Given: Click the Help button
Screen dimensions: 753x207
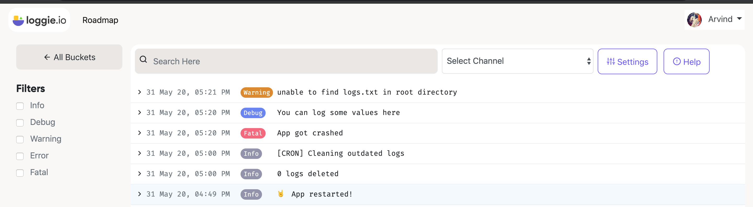Looking at the screenshot, I should [x=686, y=61].
